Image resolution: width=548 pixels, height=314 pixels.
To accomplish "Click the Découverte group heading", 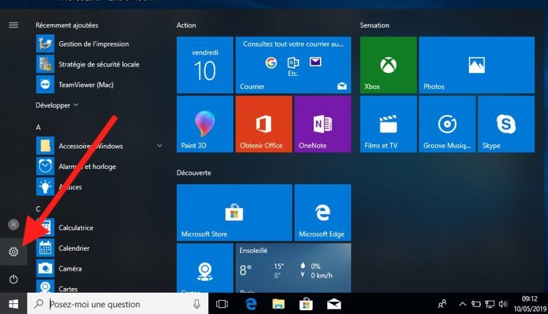I will pos(194,173).
